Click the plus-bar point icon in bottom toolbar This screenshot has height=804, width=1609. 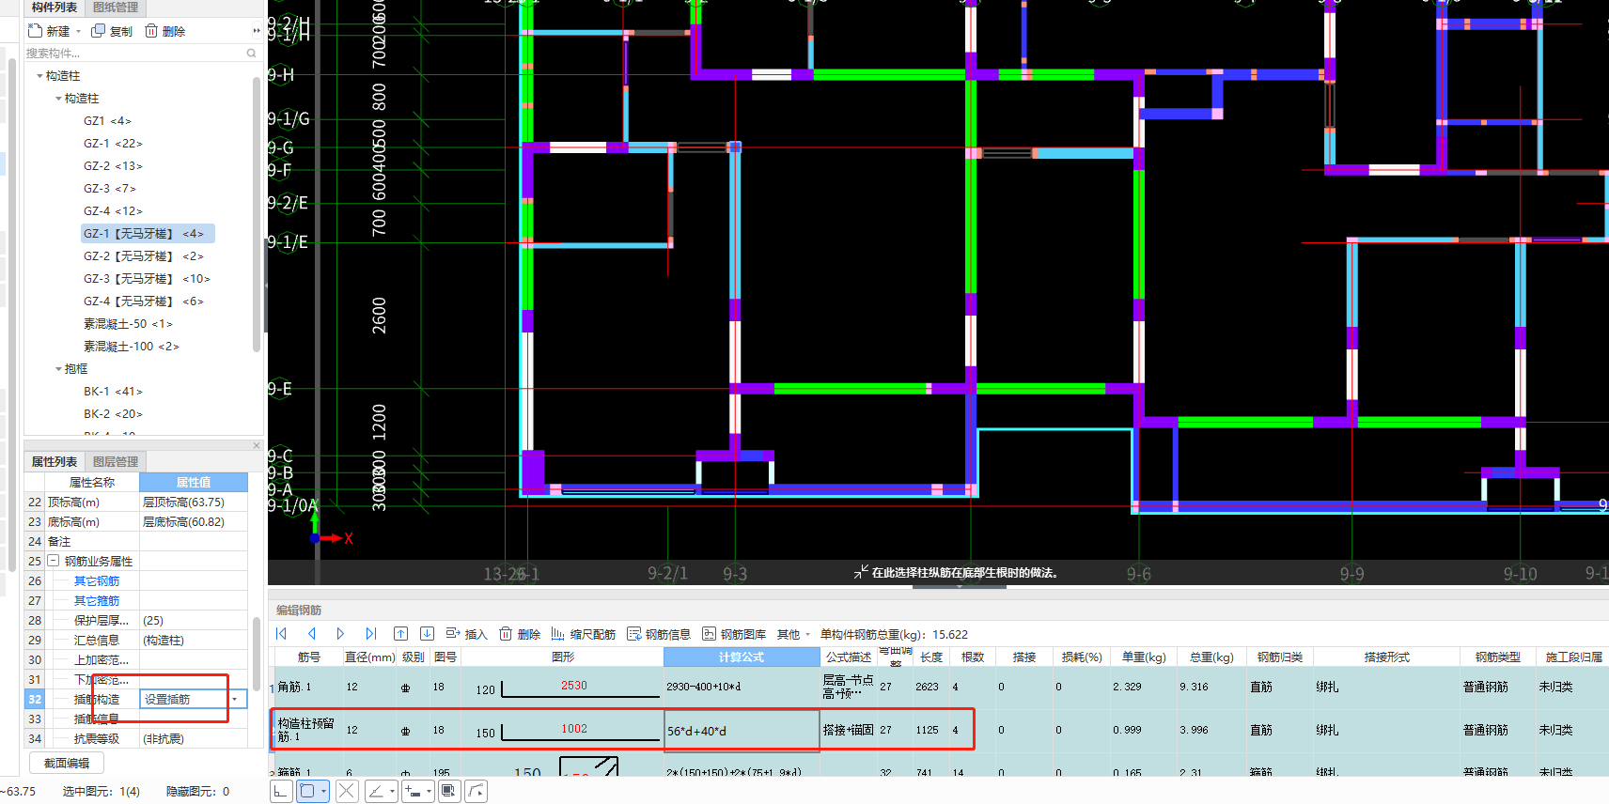(413, 791)
